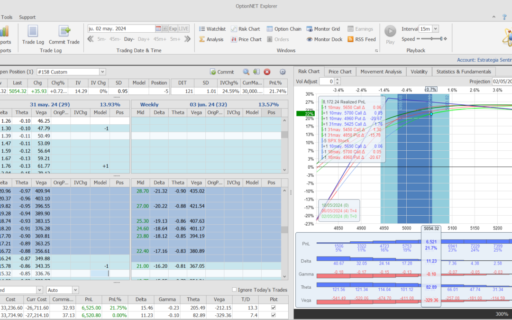Enable Ignore Today's Trades checkbox
The image size is (512, 320).
[234, 290]
